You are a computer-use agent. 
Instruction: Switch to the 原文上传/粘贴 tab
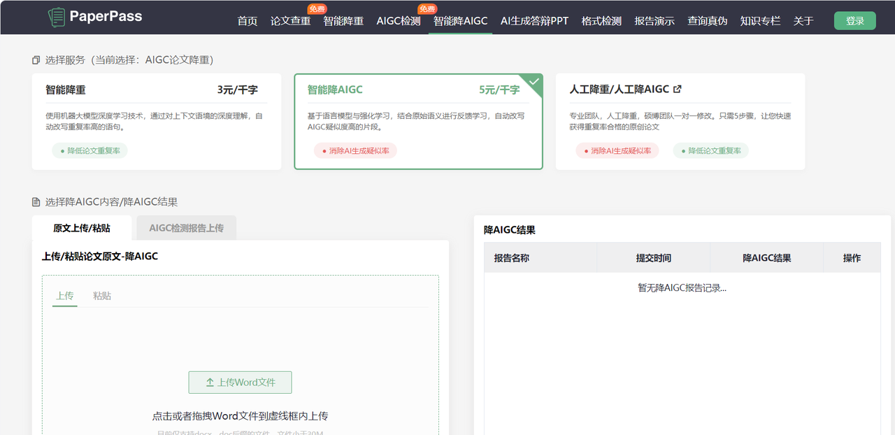pos(81,228)
